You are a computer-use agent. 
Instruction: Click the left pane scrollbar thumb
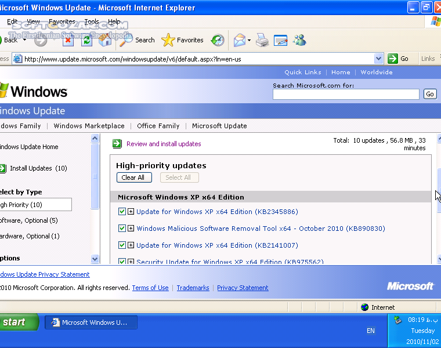point(95,176)
